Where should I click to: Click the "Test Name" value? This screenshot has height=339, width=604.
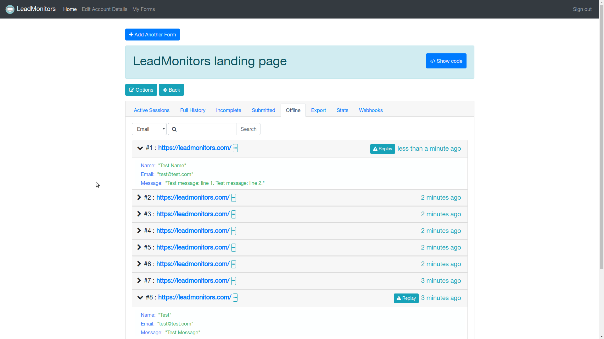(x=172, y=165)
